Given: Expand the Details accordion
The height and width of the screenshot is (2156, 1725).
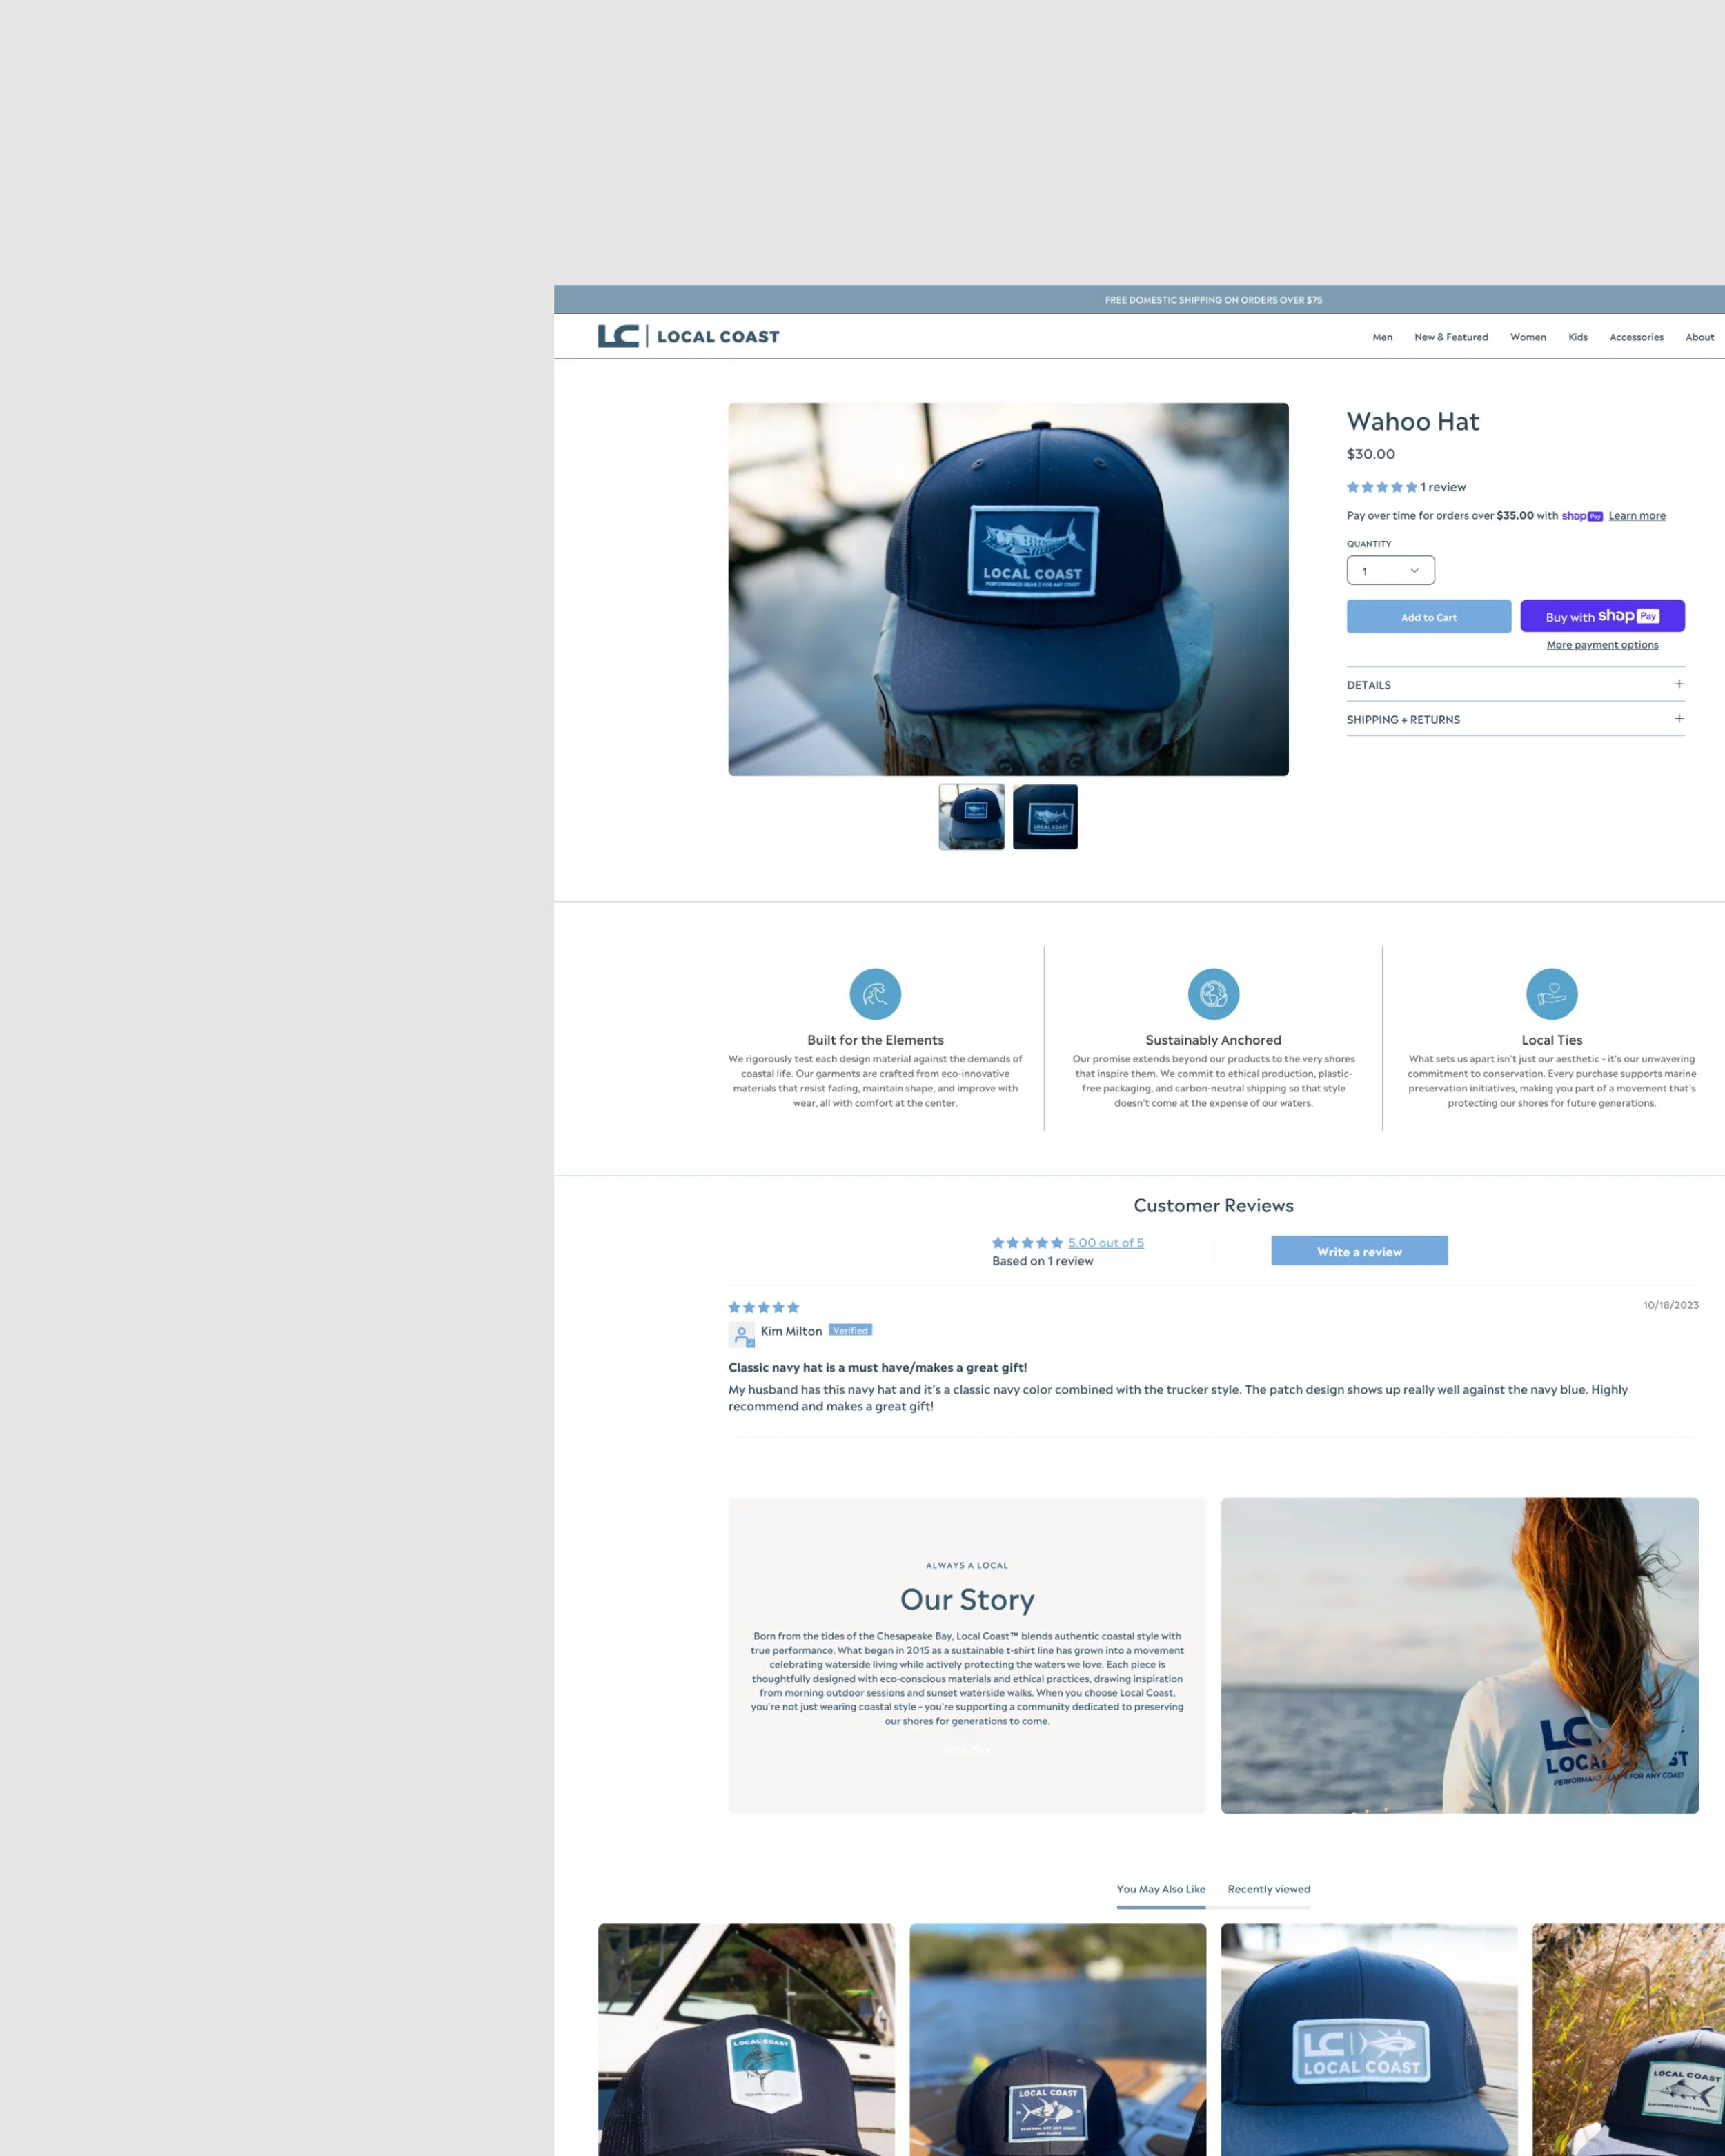Looking at the screenshot, I should (x=1369, y=685).
